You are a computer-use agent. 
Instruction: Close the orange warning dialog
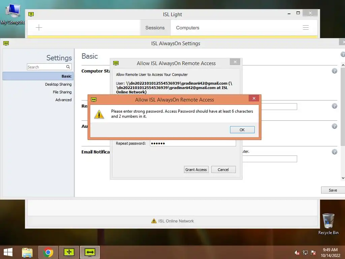tap(254, 98)
